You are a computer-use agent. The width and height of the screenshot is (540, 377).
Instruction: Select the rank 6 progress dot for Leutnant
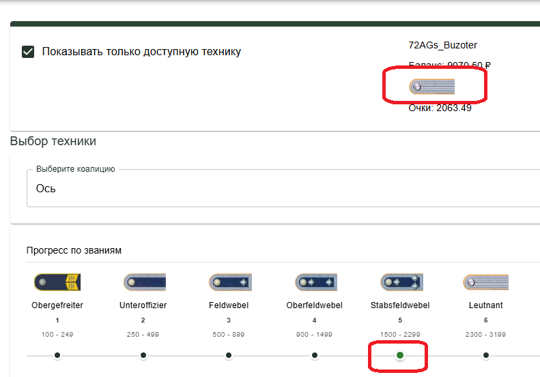point(486,355)
